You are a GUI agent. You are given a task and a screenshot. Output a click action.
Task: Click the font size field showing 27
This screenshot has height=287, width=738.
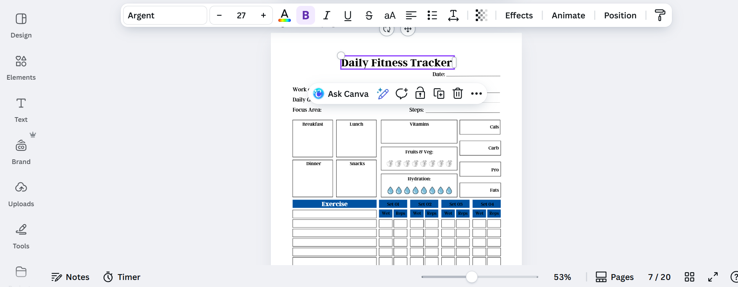[241, 16]
